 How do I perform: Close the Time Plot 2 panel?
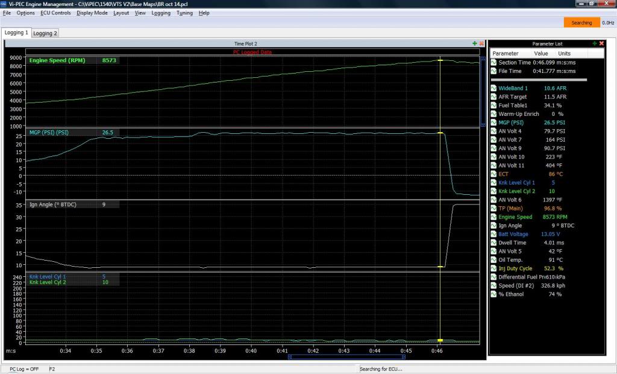[481, 43]
